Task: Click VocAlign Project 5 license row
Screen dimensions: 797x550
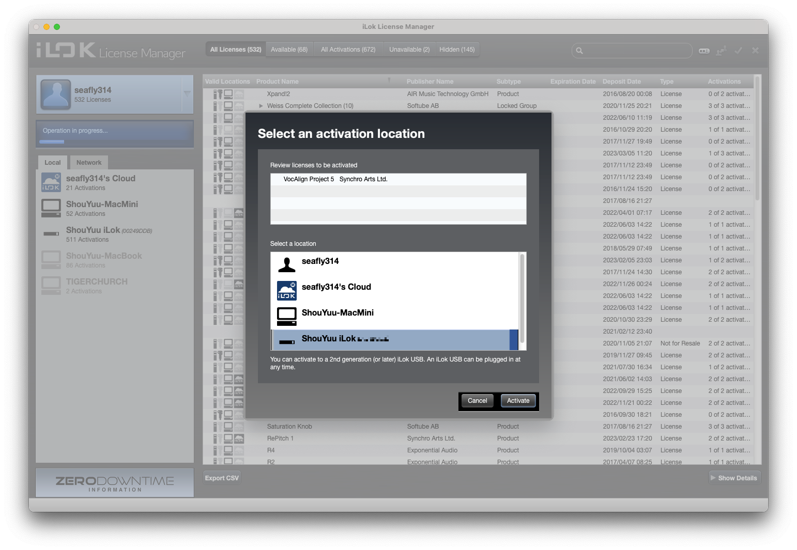Action: click(398, 179)
